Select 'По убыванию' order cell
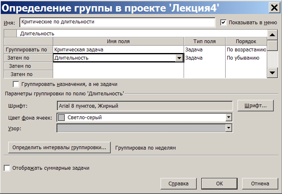This screenshot has height=194, width=282. point(246,58)
